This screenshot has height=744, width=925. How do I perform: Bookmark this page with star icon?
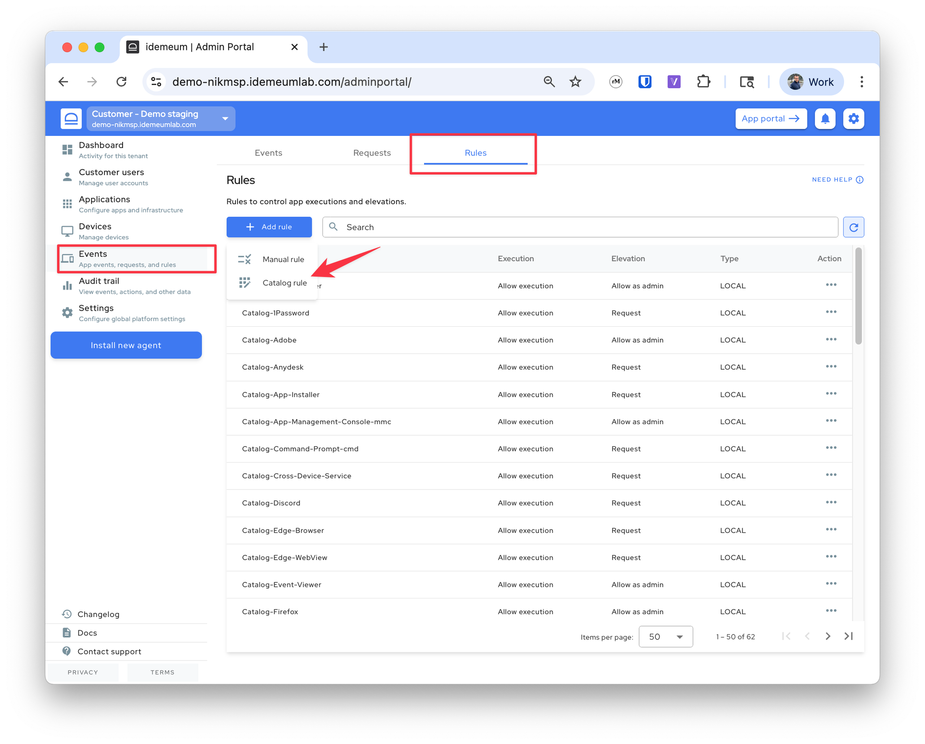575,82
